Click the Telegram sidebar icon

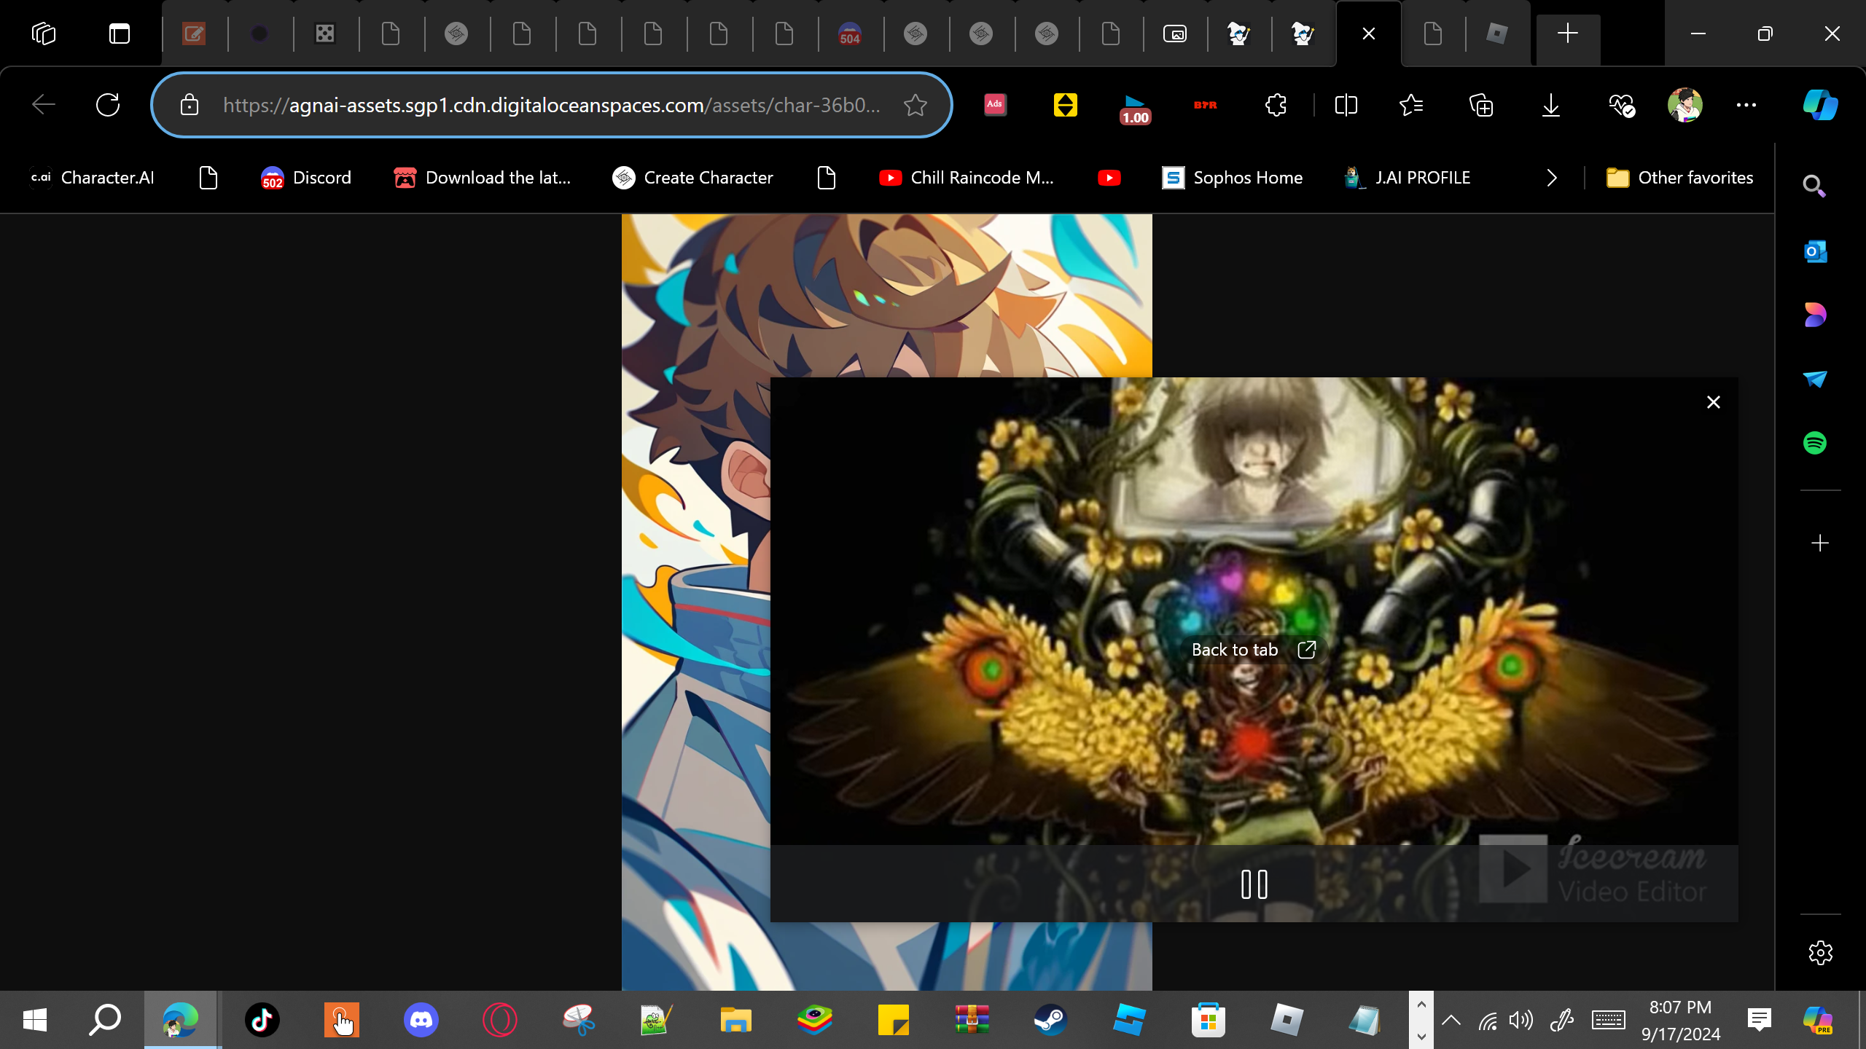pos(1815,379)
